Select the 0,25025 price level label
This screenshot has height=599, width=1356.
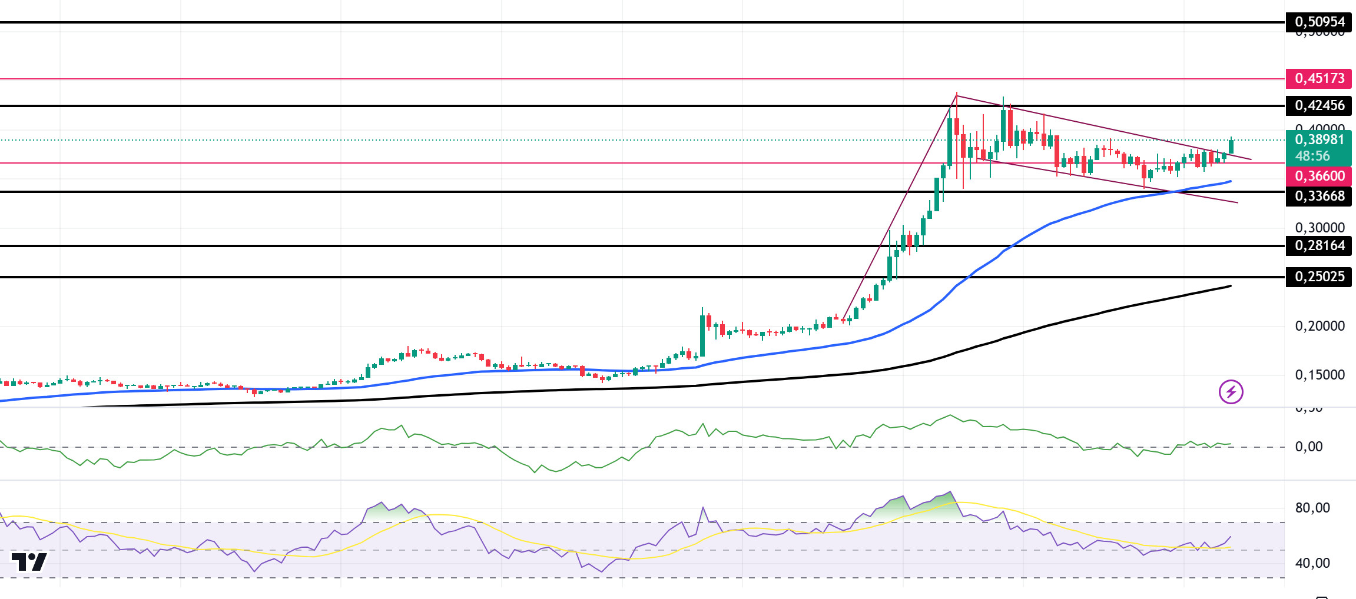tap(1319, 277)
